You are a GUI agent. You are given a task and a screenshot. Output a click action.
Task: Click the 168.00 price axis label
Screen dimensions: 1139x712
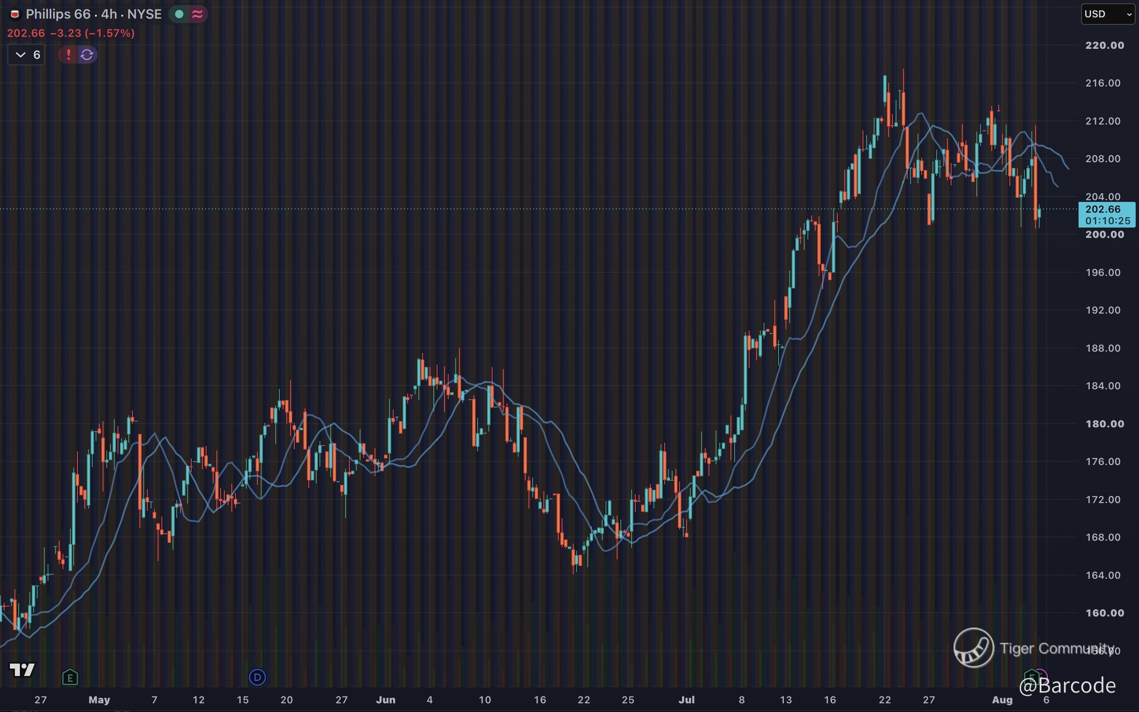click(1103, 537)
